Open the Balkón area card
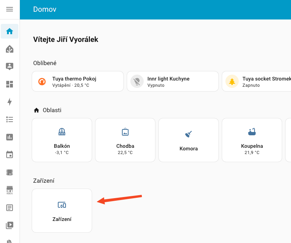 coord(62,140)
